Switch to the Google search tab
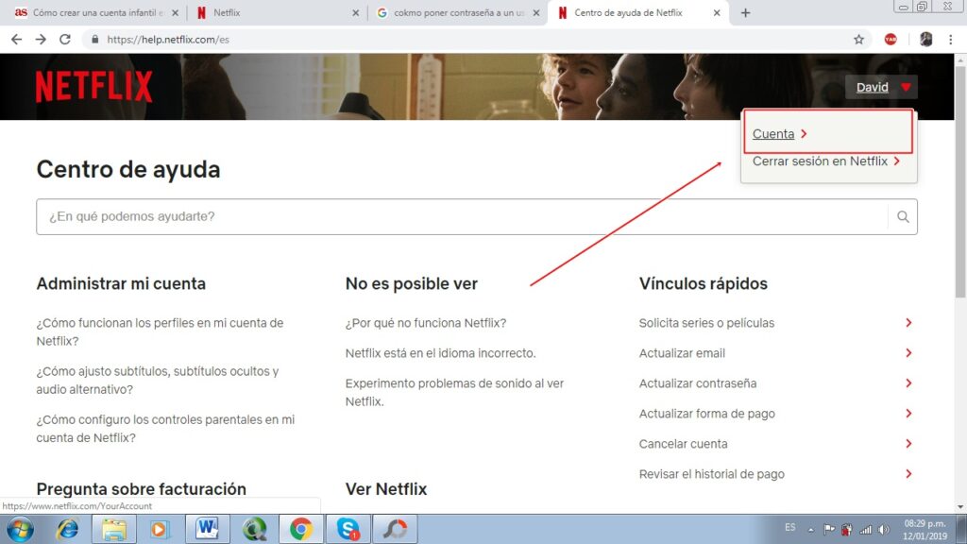This screenshot has width=967, height=544. (x=457, y=13)
